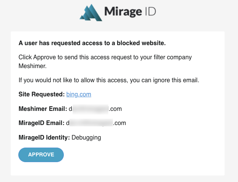Open the bing.com requested site link
The image size is (238, 182).
pyautogui.click(x=79, y=94)
